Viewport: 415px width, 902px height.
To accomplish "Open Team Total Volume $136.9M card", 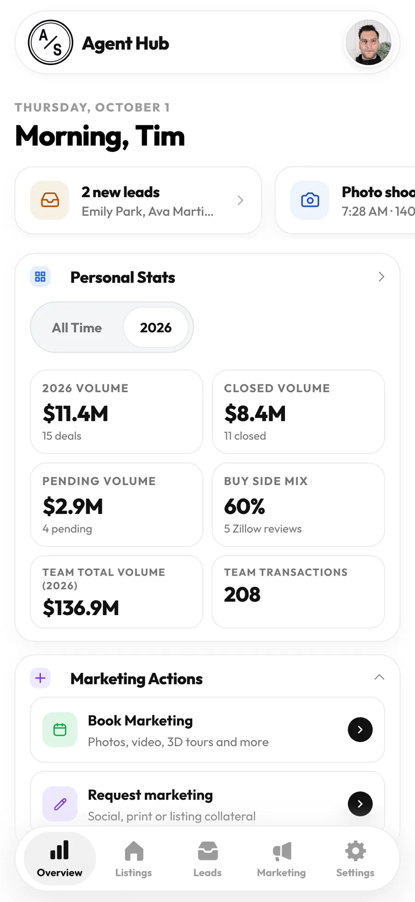I will [117, 592].
